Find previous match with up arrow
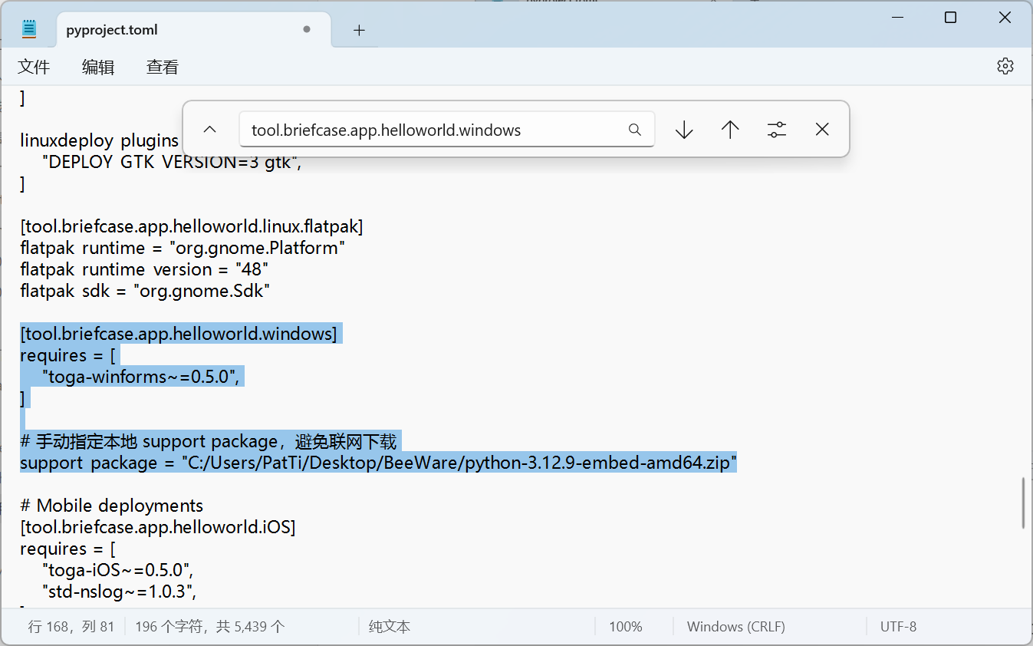Viewport: 1033px width, 646px height. (x=730, y=130)
